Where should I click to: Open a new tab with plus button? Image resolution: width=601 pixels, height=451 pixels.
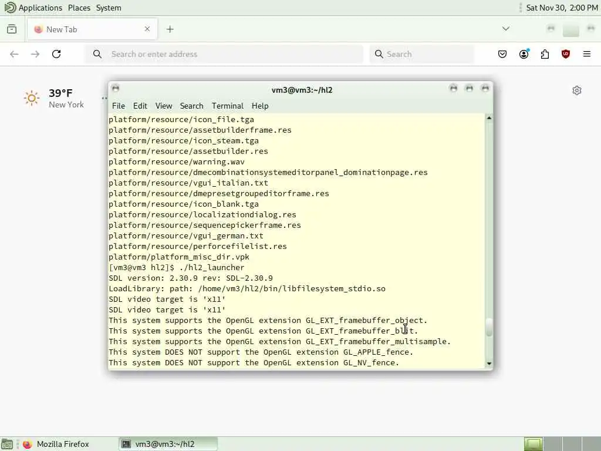[x=170, y=29]
